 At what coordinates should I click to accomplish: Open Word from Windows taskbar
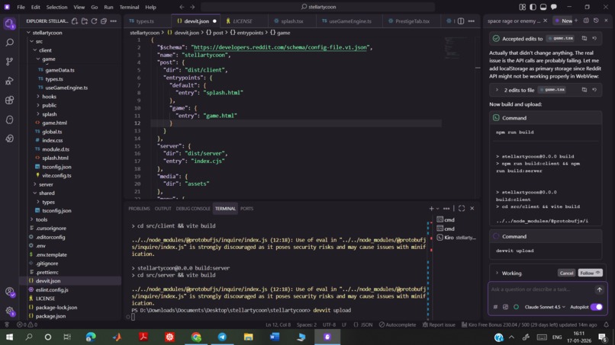point(275,337)
